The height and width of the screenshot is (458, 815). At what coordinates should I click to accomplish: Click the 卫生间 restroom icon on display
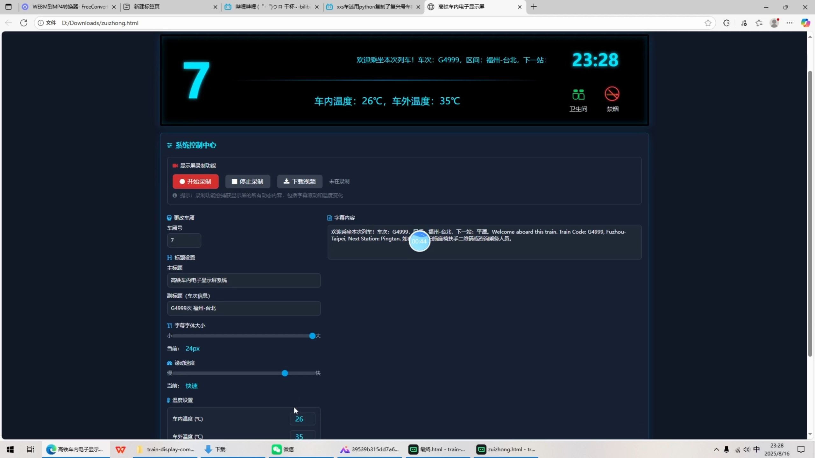coord(578,95)
